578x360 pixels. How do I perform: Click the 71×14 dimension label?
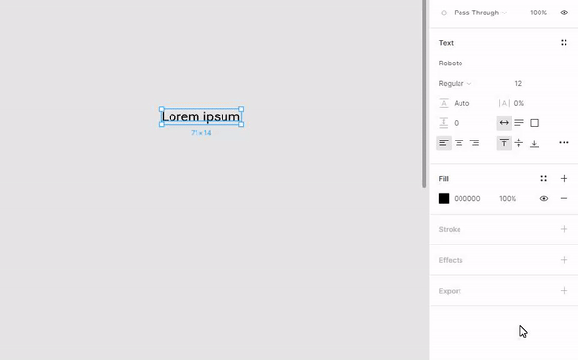coord(201,133)
